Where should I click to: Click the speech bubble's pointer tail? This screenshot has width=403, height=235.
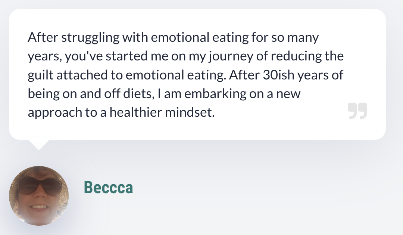click(x=38, y=144)
